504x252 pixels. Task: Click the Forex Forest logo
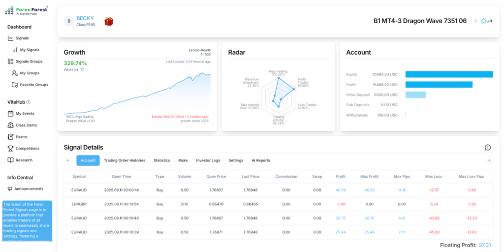pyautogui.click(x=27, y=10)
